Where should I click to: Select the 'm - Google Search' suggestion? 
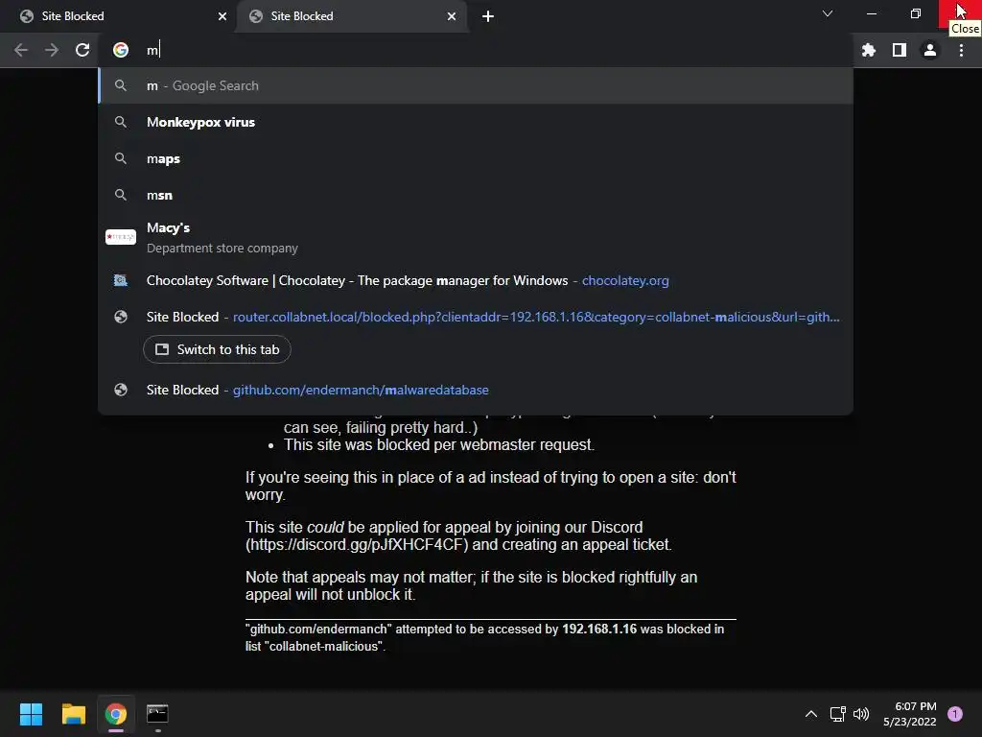point(476,85)
